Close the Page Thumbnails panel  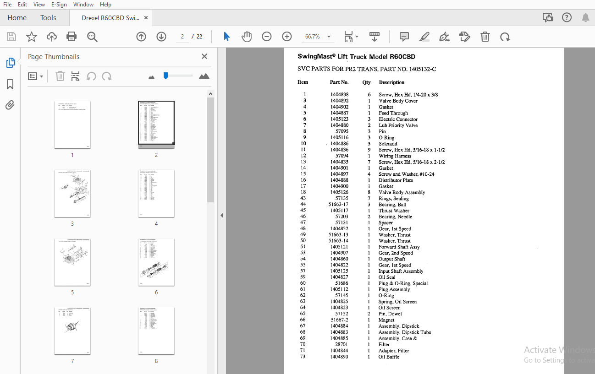coord(204,56)
